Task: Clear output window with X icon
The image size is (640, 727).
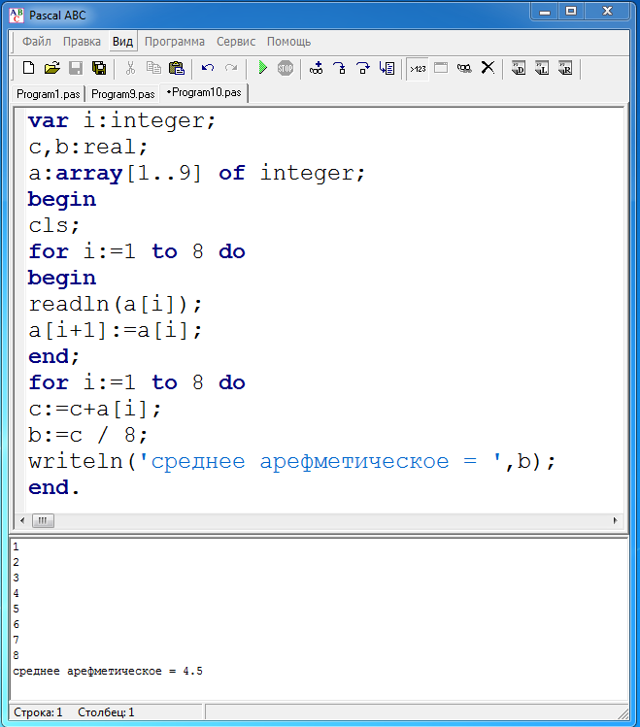Action: click(488, 68)
